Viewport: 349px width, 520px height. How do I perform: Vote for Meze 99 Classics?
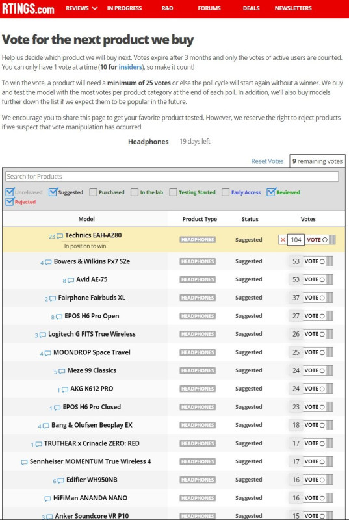point(318,370)
